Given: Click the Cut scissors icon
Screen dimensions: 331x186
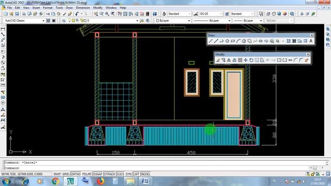Looking at the screenshot, I should [48, 14].
